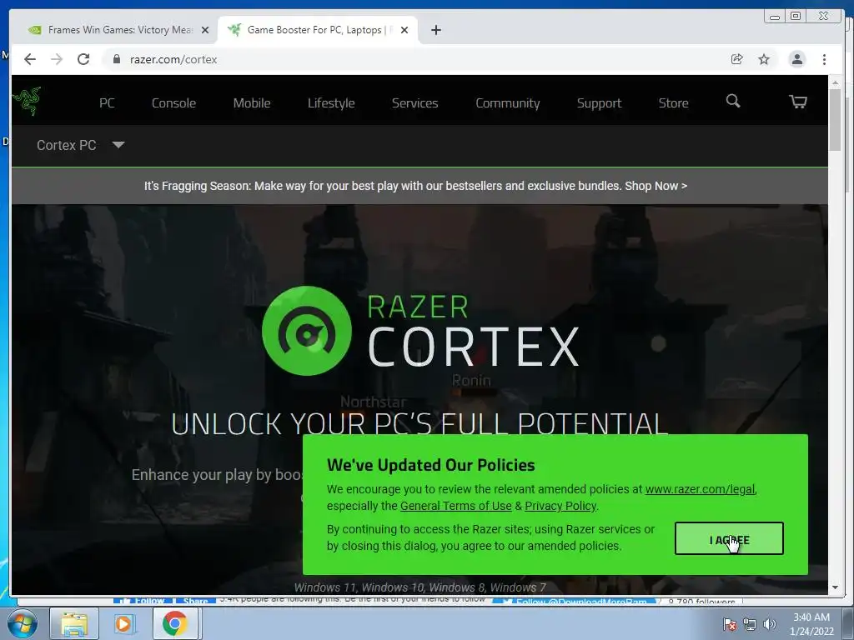Screen dimensions: 854x640
Task: Click the 'Windows 11, Windows 10' compatibility text
Action: point(420,587)
